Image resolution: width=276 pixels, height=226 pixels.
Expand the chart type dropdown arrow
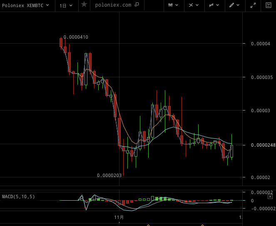pyautogui.click(x=177, y=5)
